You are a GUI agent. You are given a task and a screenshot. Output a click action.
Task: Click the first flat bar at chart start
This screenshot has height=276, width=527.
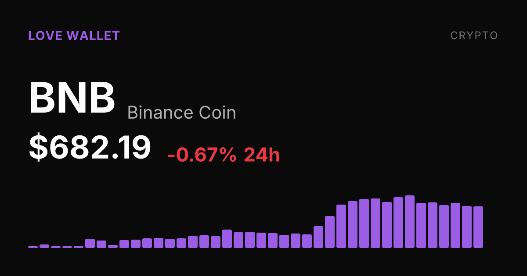pos(33,247)
